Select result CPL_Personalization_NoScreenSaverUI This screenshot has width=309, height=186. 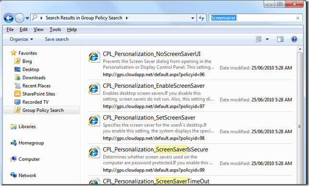point(152,54)
